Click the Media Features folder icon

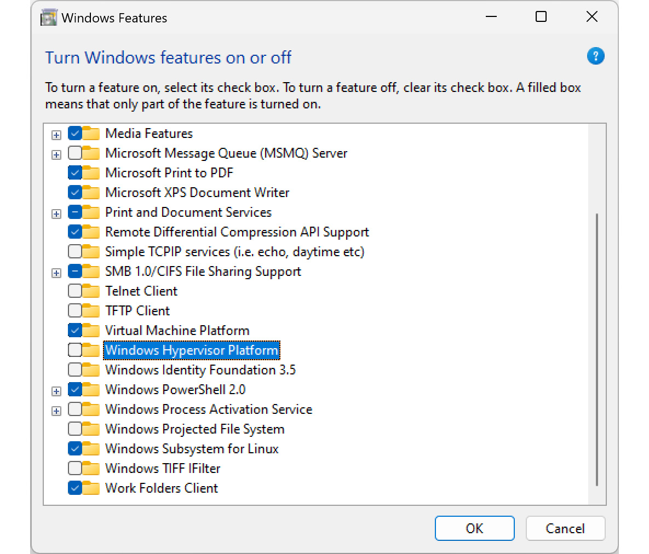coord(91,134)
